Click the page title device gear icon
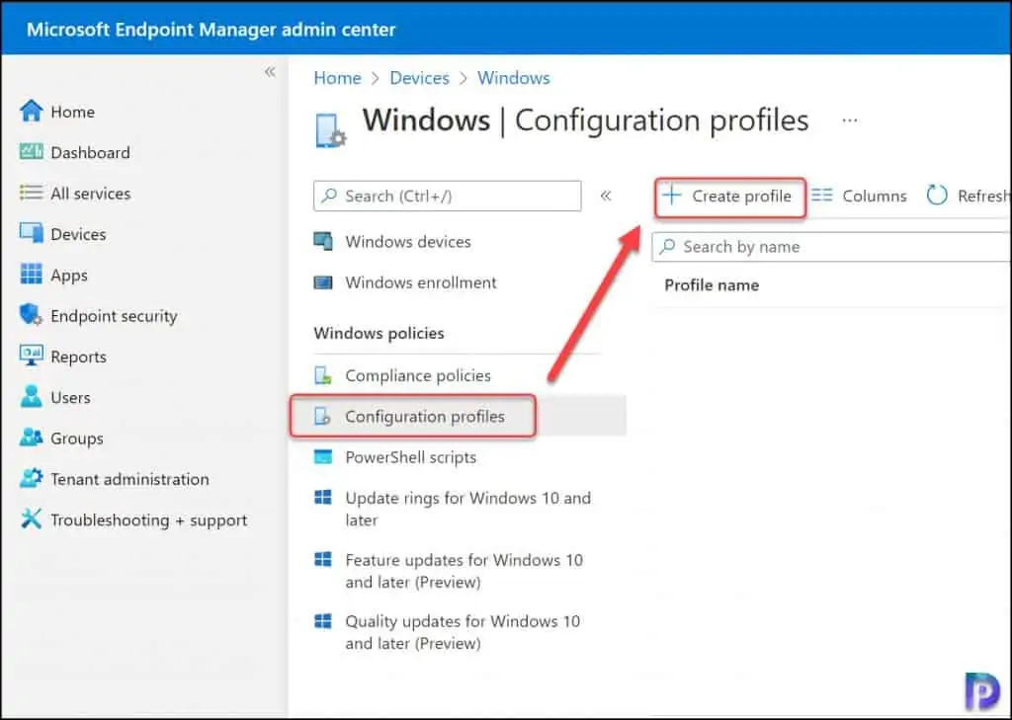Image resolution: width=1012 pixels, height=720 pixels. click(x=330, y=130)
